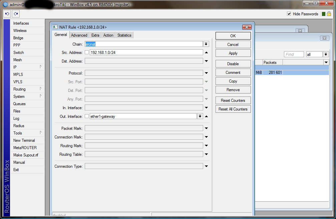Toggle the Out. Interface invert checkbox
This screenshot has height=219, width=336.
click(x=87, y=116)
